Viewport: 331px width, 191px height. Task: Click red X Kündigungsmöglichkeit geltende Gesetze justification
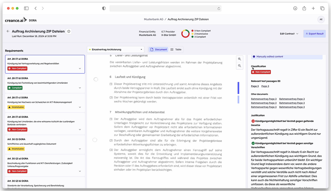tap(282, 123)
